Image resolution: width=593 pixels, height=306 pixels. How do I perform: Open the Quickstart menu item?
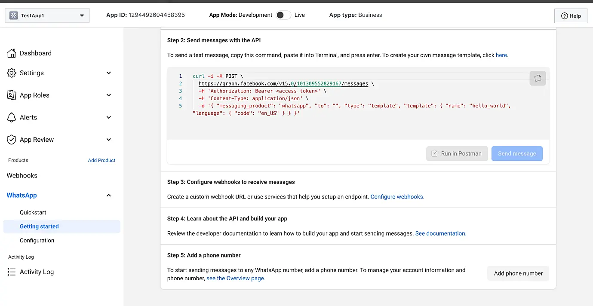pos(33,212)
